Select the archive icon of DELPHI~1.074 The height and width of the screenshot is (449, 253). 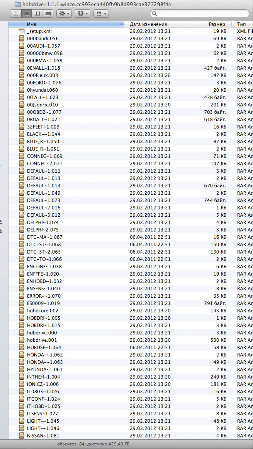coord(22,223)
